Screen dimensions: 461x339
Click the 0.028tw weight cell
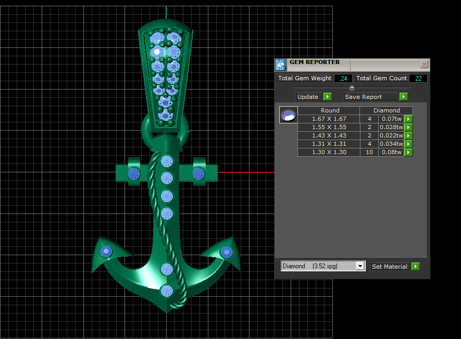click(x=391, y=127)
